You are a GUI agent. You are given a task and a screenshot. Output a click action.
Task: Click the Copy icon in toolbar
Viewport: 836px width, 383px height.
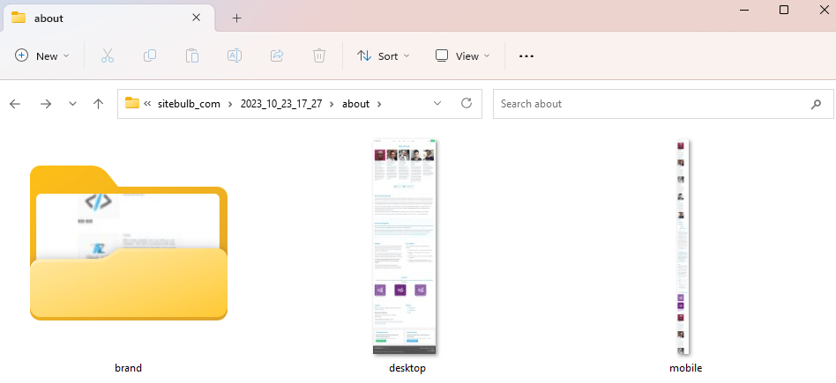(150, 56)
